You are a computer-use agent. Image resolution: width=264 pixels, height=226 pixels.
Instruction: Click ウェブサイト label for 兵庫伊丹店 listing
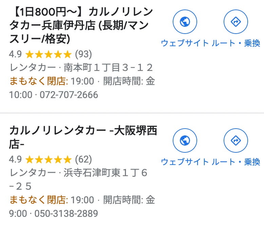point(185,43)
